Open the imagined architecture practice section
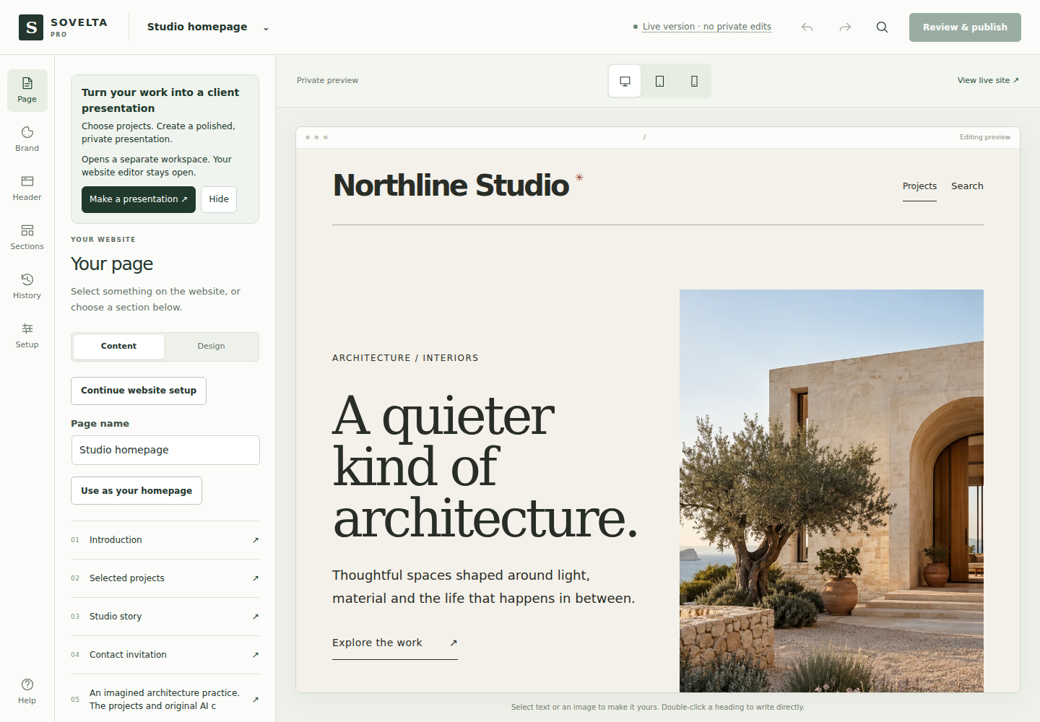Screen dimensions: 1040x722 (x=165, y=699)
